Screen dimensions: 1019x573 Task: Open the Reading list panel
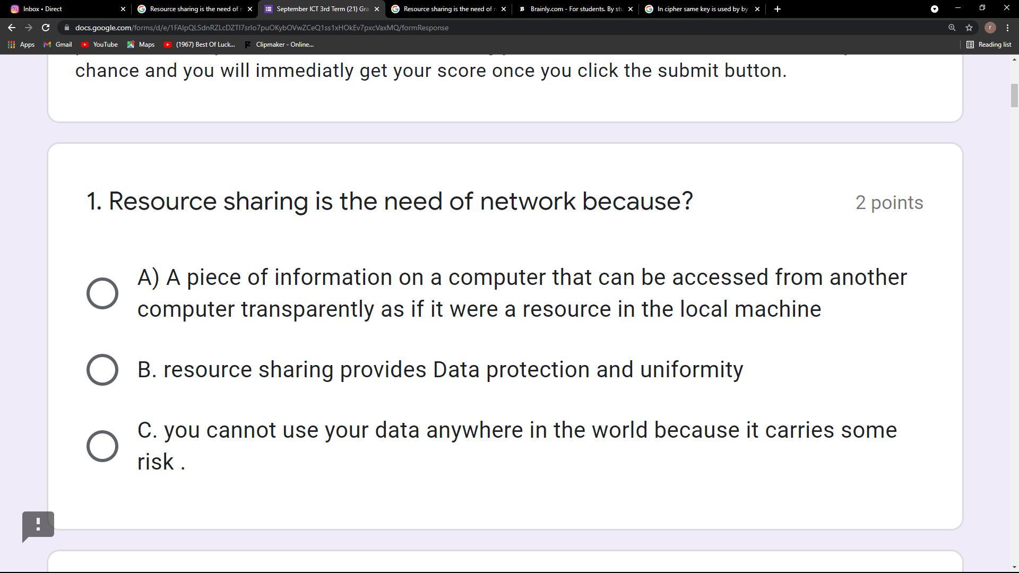coord(989,45)
